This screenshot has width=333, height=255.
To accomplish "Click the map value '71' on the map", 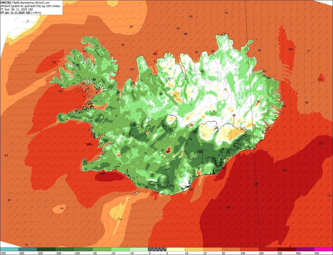I will pos(309,51).
